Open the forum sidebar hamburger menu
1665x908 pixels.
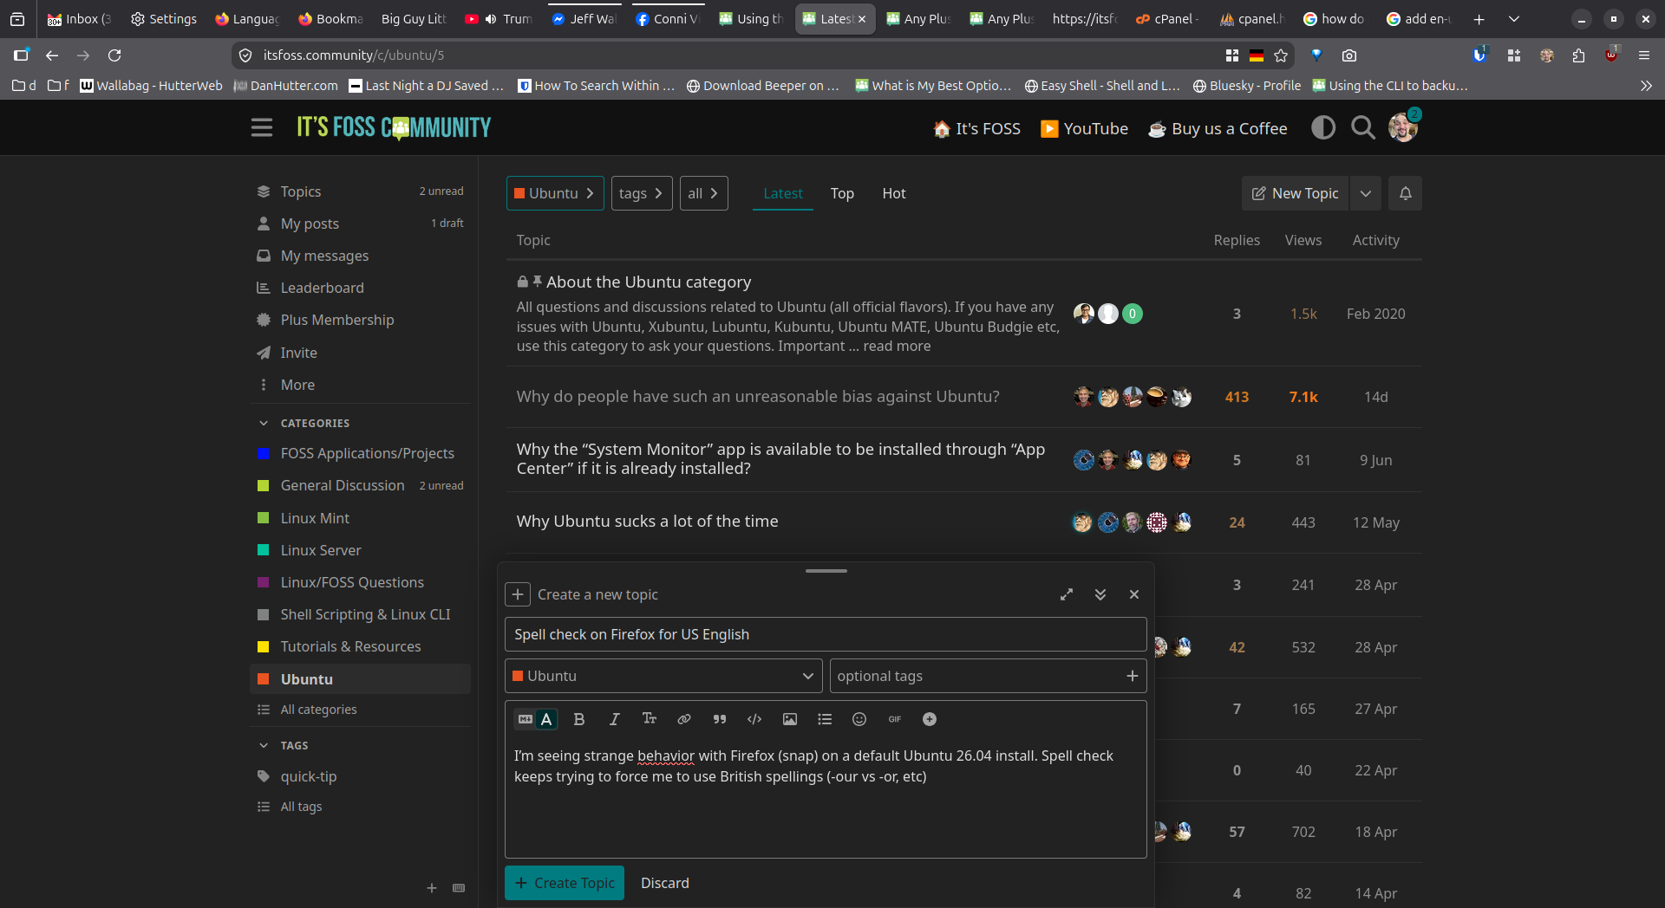click(262, 128)
